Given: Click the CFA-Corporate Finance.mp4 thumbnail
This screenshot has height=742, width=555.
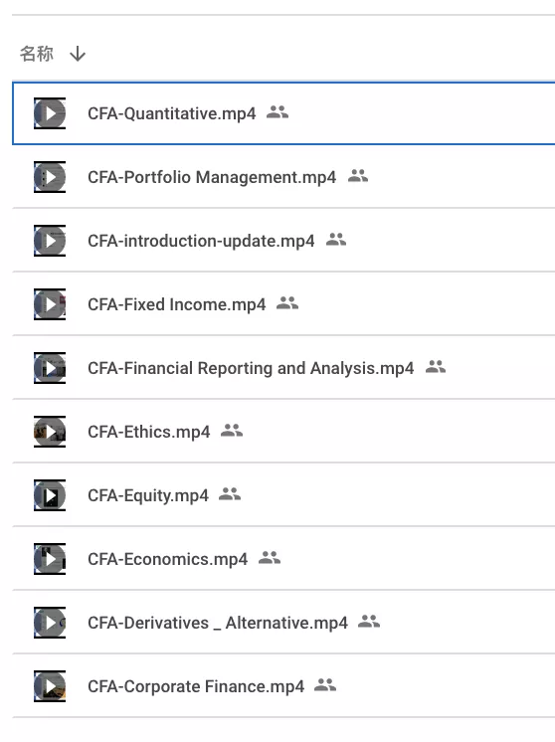Looking at the screenshot, I should (50, 686).
